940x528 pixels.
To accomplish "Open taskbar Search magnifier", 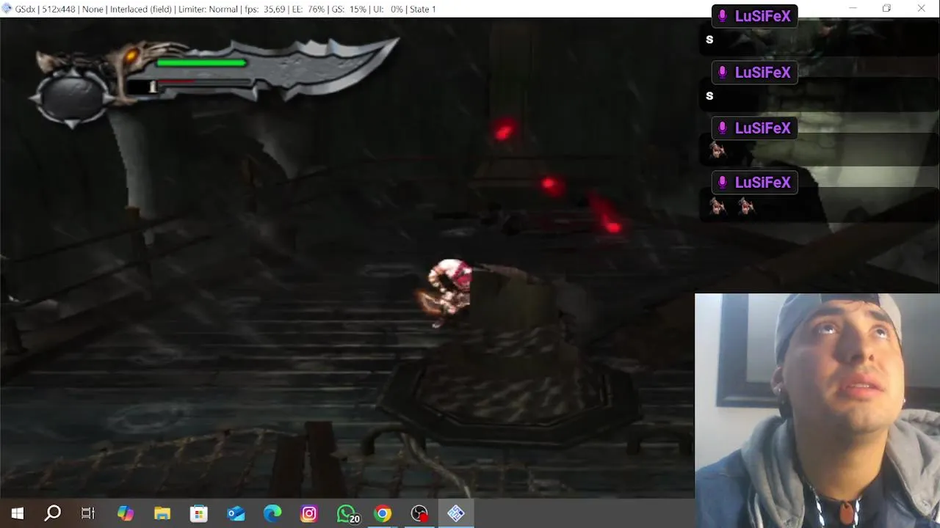I will (x=52, y=513).
